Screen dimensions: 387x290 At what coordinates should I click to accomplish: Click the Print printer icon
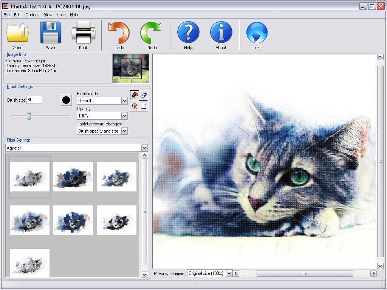[83, 33]
